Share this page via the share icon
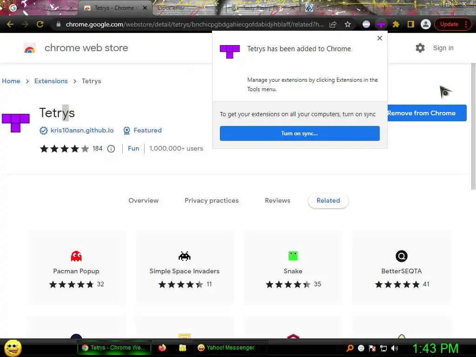The image size is (476, 357). pyautogui.click(x=333, y=24)
